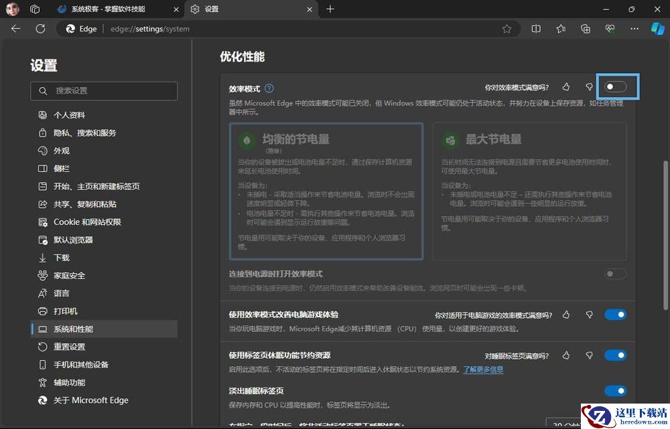Open 个人资料 settings

click(x=104, y=115)
